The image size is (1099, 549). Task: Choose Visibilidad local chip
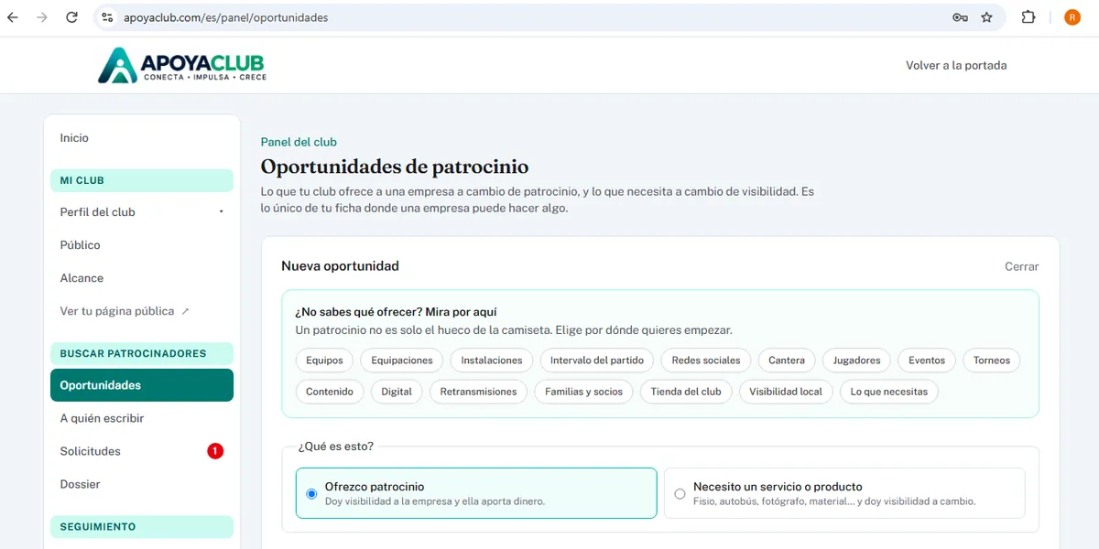coord(786,392)
